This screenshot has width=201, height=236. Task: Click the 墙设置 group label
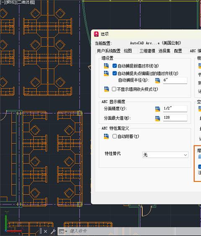pos(107,58)
